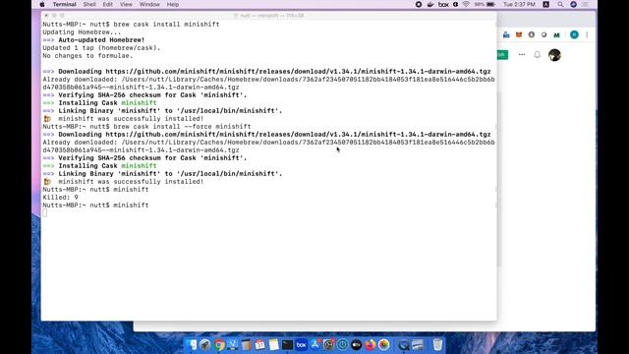This screenshot has height=354, width=629.
Task: Open Calendar from the Dock
Action: (x=259, y=344)
